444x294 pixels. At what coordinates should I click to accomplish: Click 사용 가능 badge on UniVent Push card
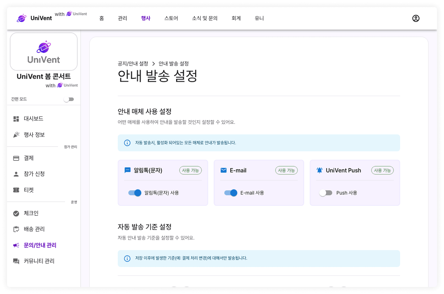(x=383, y=170)
